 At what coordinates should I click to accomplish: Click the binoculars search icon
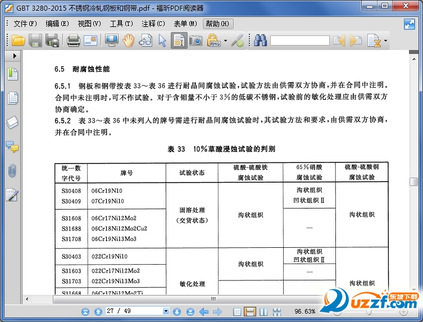pos(260,40)
